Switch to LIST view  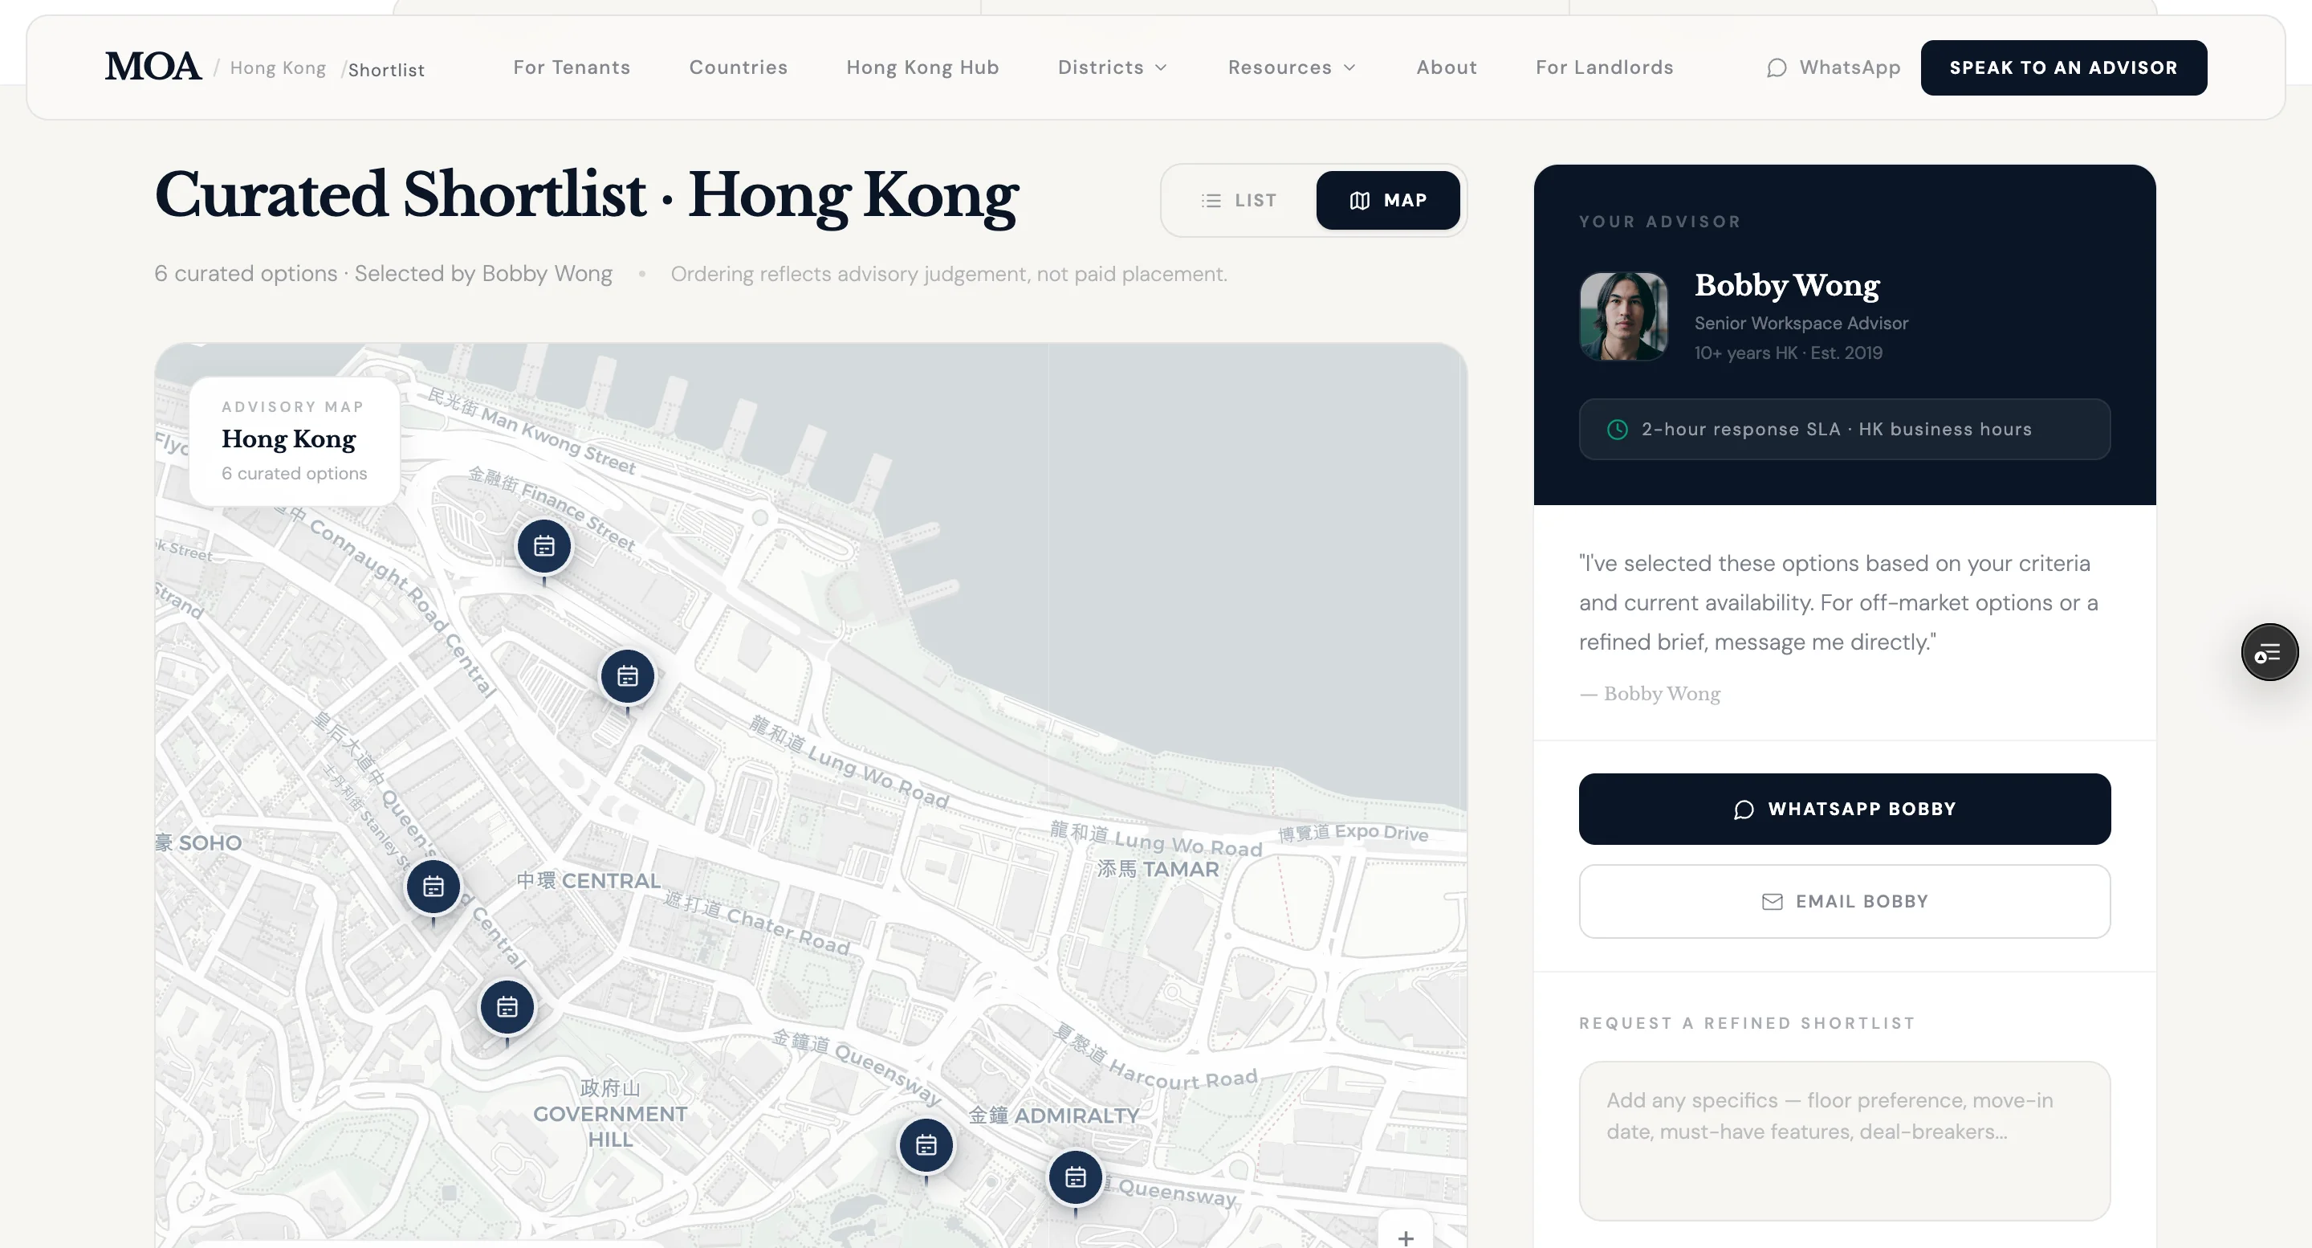pos(1239,200)
